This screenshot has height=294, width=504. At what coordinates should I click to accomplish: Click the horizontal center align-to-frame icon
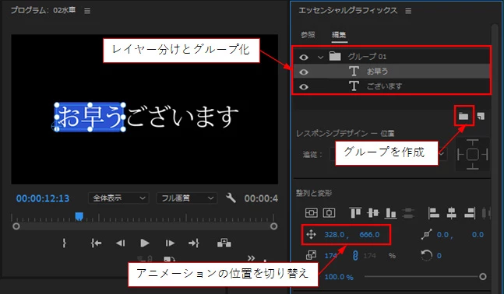pos(329,212)
